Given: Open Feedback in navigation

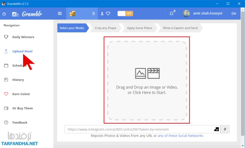Looking at the screenshot, I should 20,123.
